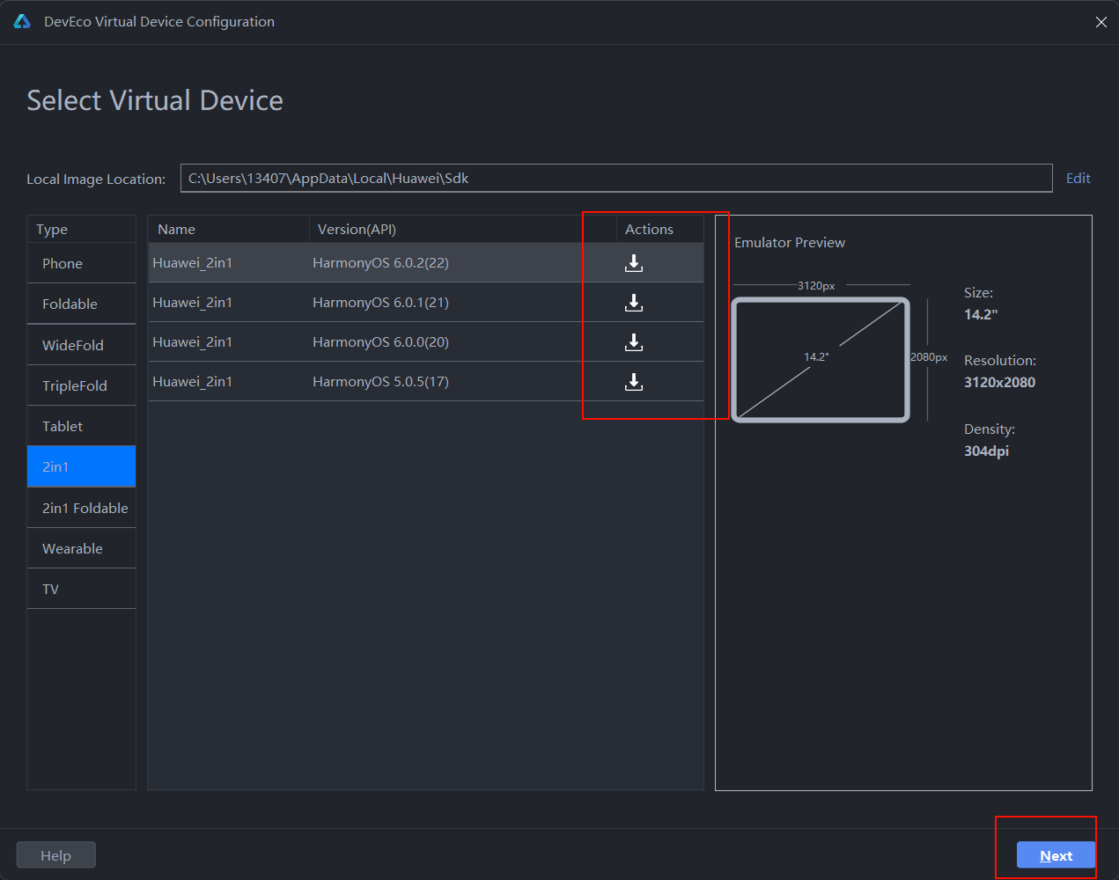Viewport: 1119px width, 880px height.
Task: Download HarmonyOS 6.0.0(20) image
Action: (x=634, y=342)
